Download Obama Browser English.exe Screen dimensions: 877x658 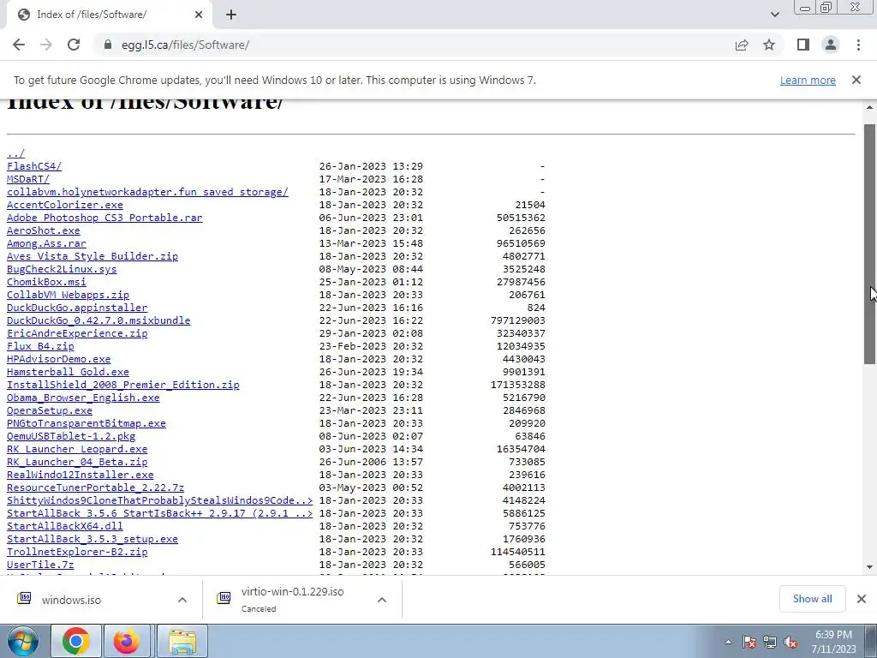pyautogui.click(x=83, y=398)
